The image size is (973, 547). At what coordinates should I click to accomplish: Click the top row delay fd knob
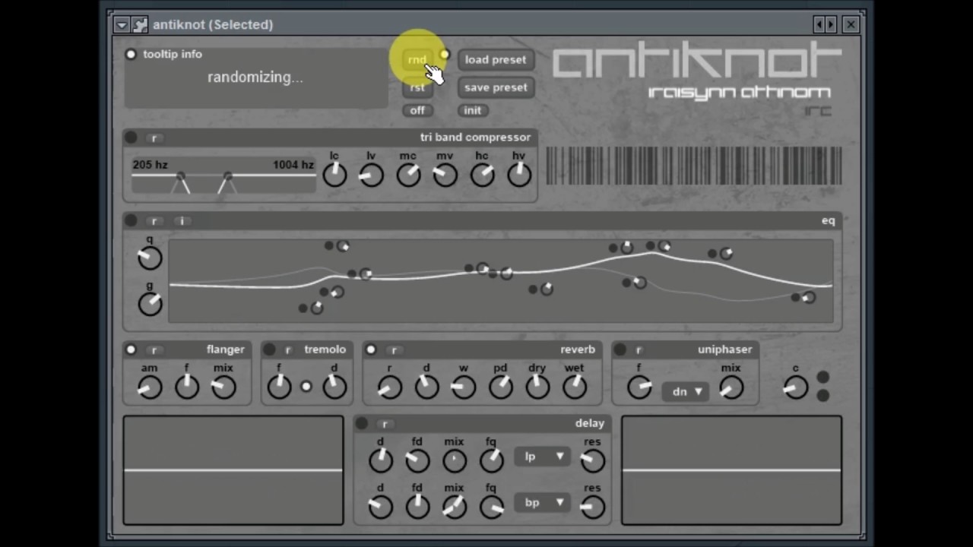click(417, 460)
